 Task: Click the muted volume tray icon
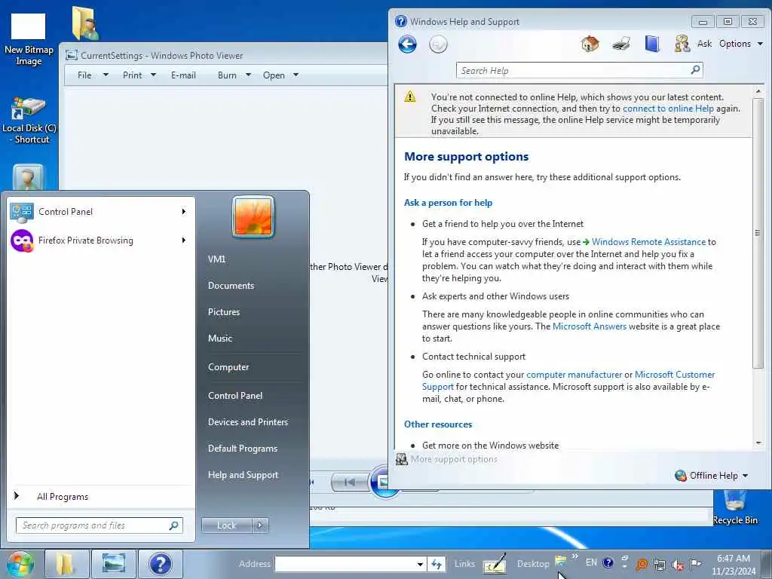pos(678,564)
